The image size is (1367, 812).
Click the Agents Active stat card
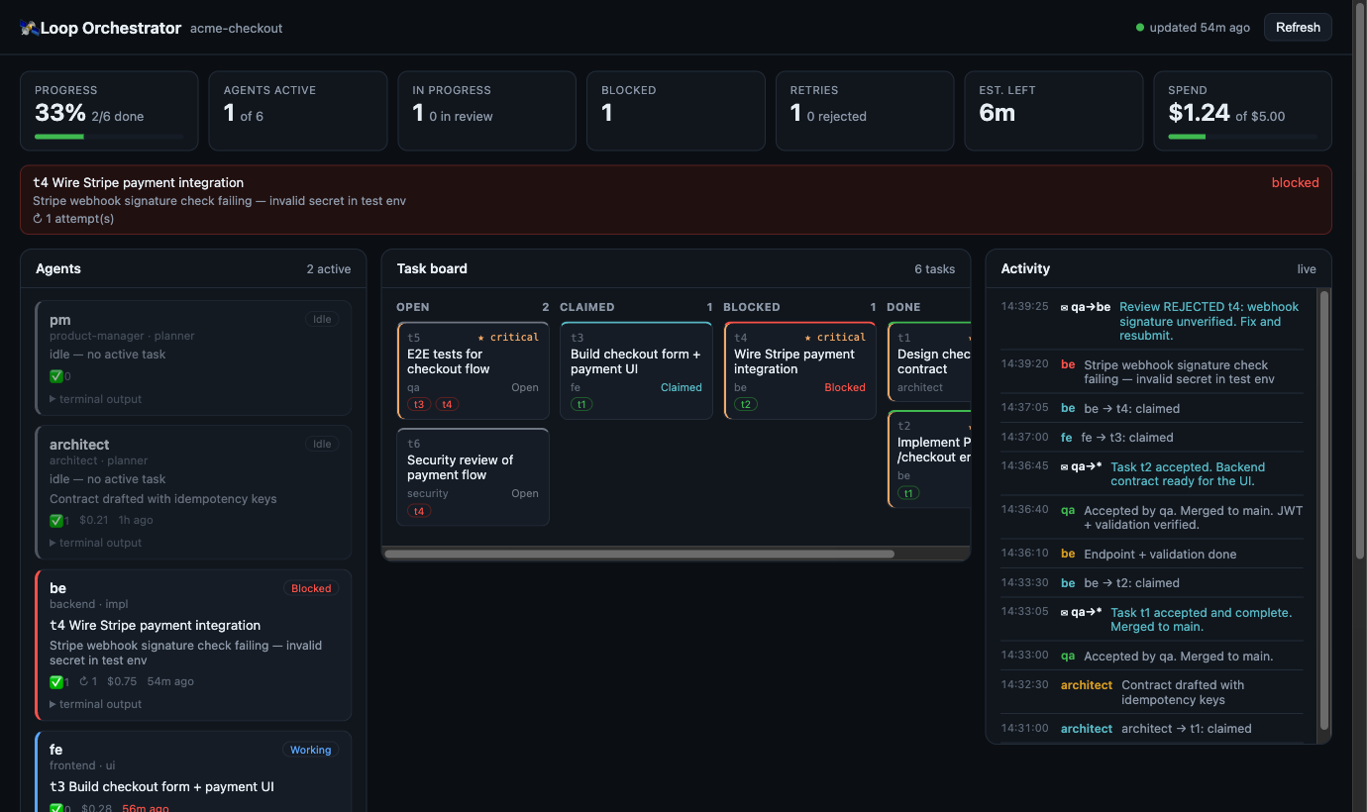(298, 111)
